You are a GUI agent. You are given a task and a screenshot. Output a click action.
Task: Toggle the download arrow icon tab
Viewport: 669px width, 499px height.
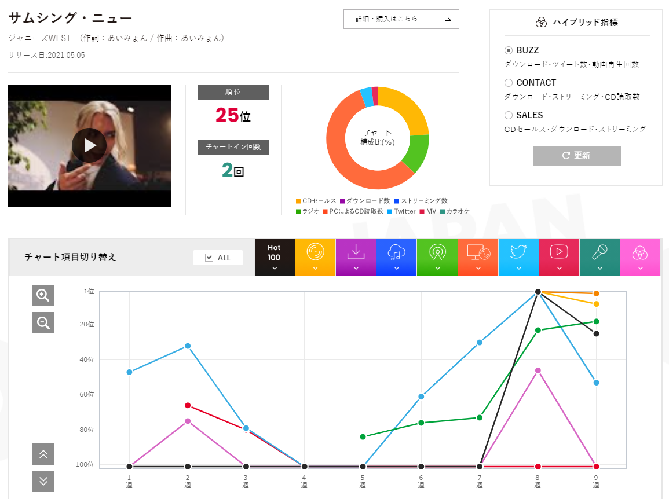356,258
